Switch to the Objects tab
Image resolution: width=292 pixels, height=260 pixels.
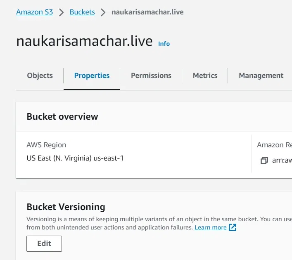[x=40, y=76]
